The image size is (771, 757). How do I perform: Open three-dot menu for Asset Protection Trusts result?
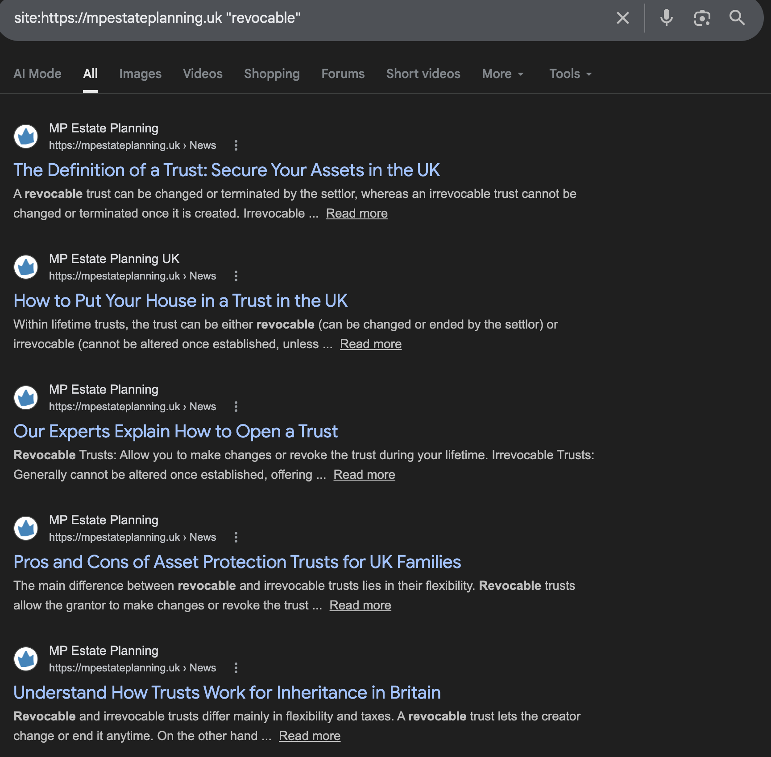236,537
